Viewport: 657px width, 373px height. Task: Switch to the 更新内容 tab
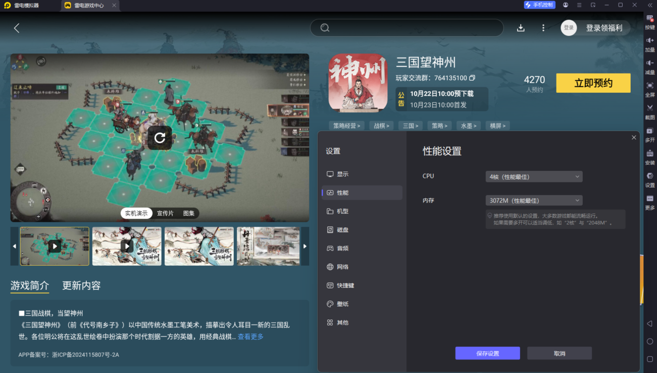point(81,285)
